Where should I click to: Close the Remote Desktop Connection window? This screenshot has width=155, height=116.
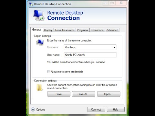(x=121, y=3)
